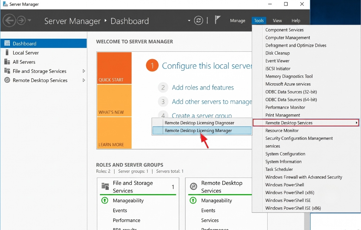Open System Information
Screen dimensions: 361x230
(x=283, y=162)
